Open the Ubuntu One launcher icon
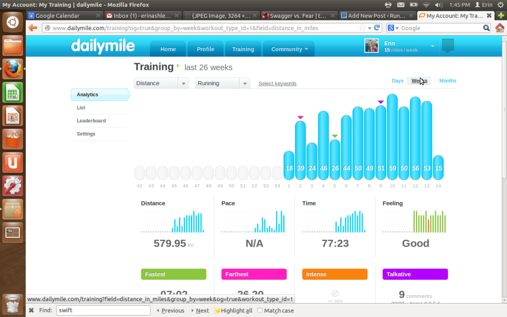The width and height of the screenshot is (507, 317). [x=12, y=162]
